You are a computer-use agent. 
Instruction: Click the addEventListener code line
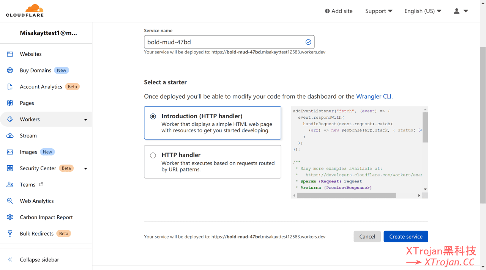click(x=342, y=111)
